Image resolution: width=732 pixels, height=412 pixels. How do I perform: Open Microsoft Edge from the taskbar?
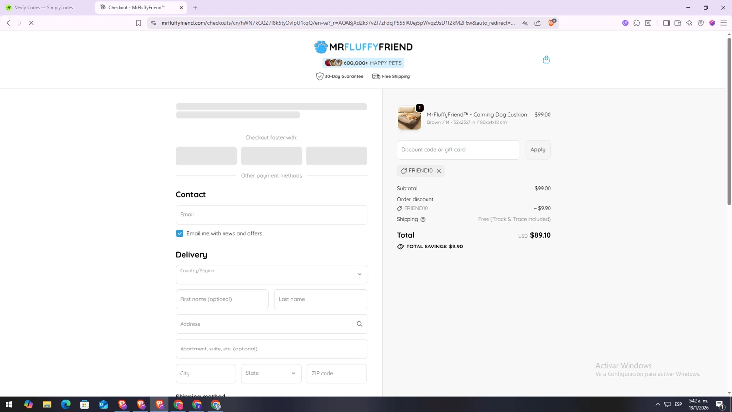[66, 404]
